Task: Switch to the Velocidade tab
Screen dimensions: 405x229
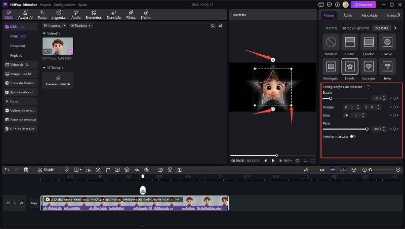Action: click(x=369, y=16)
